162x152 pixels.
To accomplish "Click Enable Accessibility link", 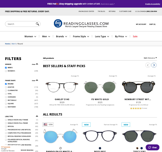I will point(153,4).
